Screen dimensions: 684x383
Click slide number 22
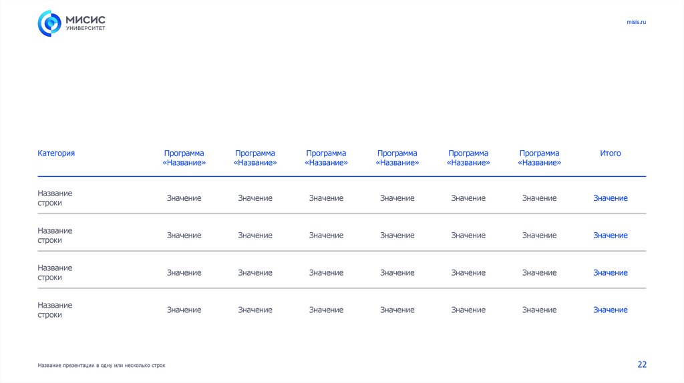point(642,364)
